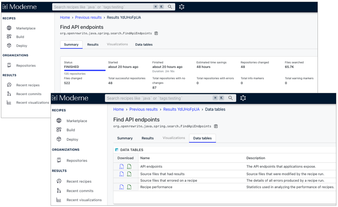Click the Name column header in data tables
Viewport: 338px width, 207px height.
[145, 158]
